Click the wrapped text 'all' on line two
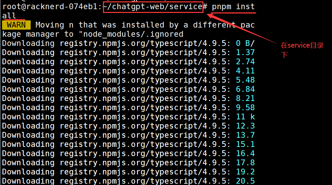332x185 pixels. point(9,16)
